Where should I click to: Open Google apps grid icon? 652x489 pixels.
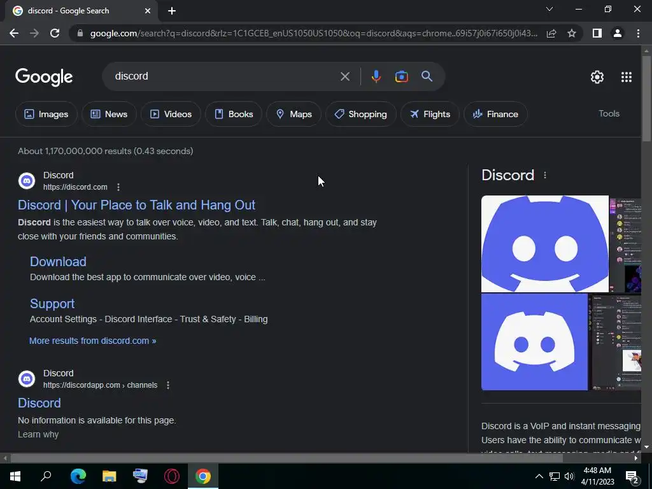tap(627, 77)
